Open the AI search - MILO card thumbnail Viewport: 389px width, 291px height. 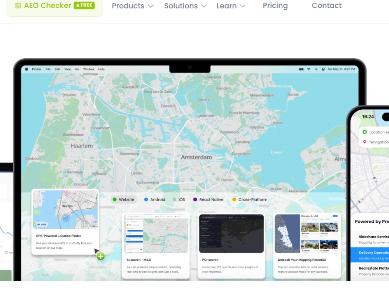coord(156,234)
